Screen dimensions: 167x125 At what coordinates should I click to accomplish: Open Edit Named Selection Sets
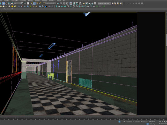[x=43, y=3]
